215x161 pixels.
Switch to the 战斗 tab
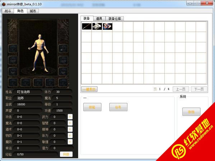[x=8, y=11]
